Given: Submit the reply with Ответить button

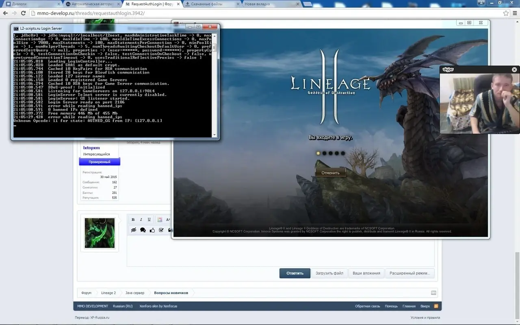Looking at the screenshot, I should point(295,273).
